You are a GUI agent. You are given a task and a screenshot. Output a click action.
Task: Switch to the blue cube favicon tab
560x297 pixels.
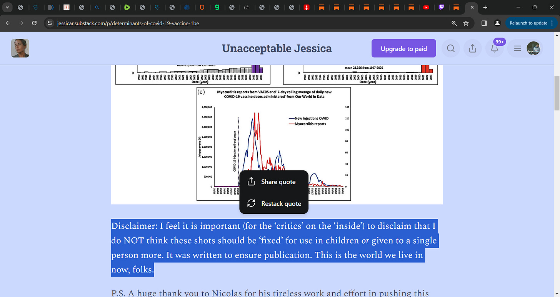tap(187, 7)
